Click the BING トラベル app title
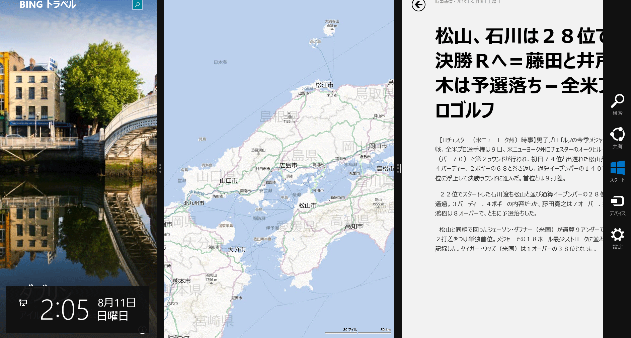631x338 pixels. click(x=48, y=5)
